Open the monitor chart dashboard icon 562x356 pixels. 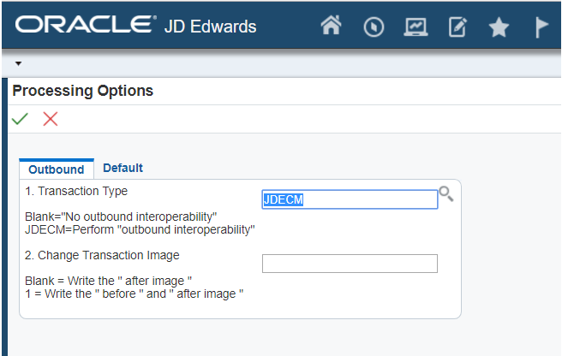416,27
